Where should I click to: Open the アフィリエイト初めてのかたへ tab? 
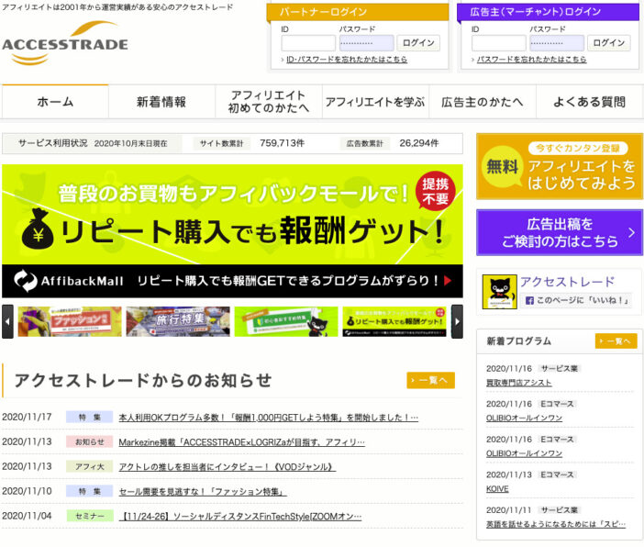coord(269,102)
